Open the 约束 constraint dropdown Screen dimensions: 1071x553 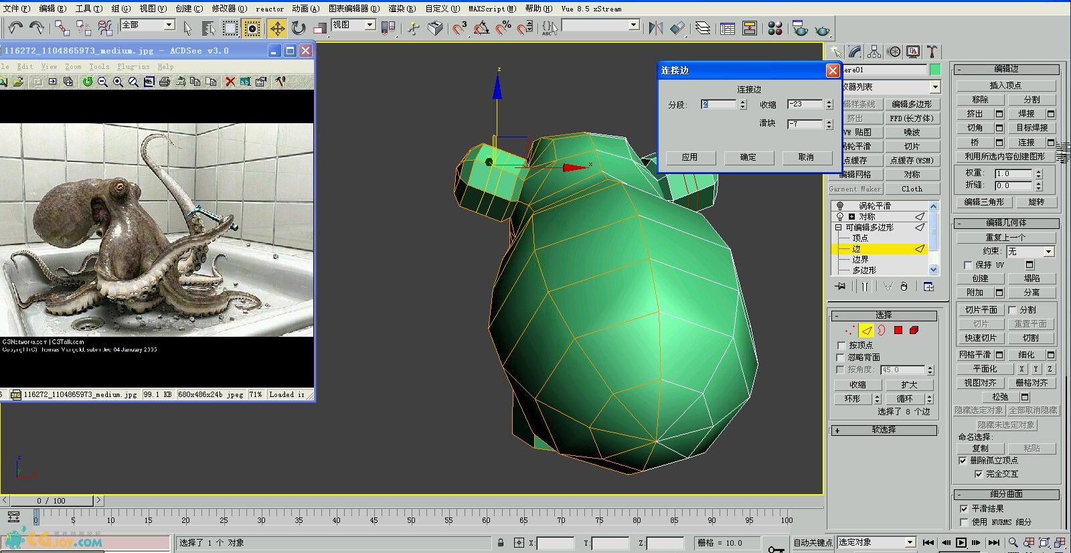click(x=1048, y=252)
